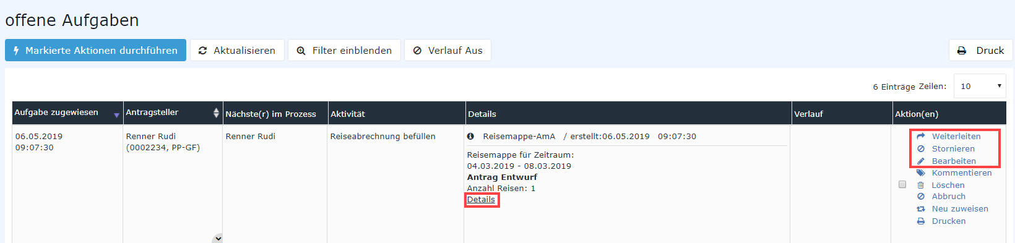Show filters with Filter einblenden
1015x243 pixels.
point(344,50)
